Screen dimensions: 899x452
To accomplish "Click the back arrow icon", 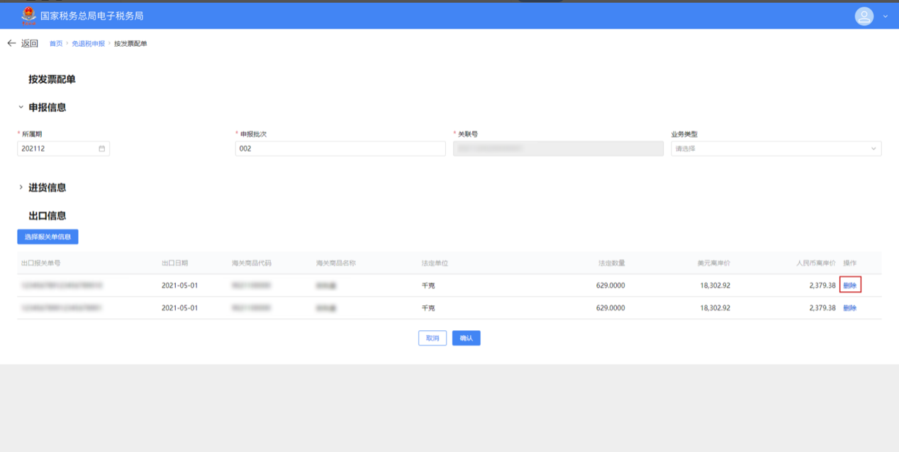I will coord(11,43).
